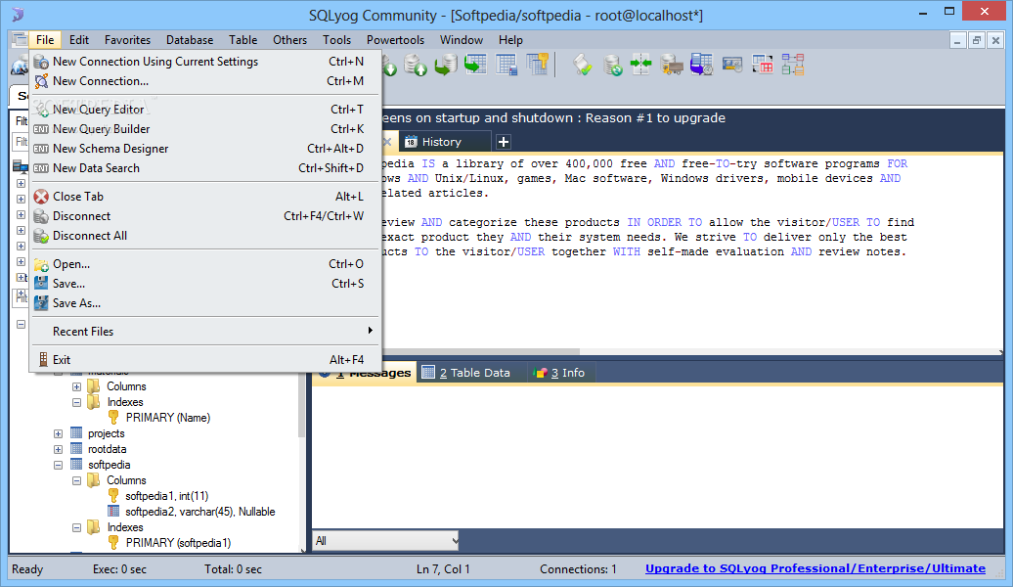The height and width of the screenshot is (587, 1013).
Task: Open the Recent Files submenu
Action: tap(205, 331)
